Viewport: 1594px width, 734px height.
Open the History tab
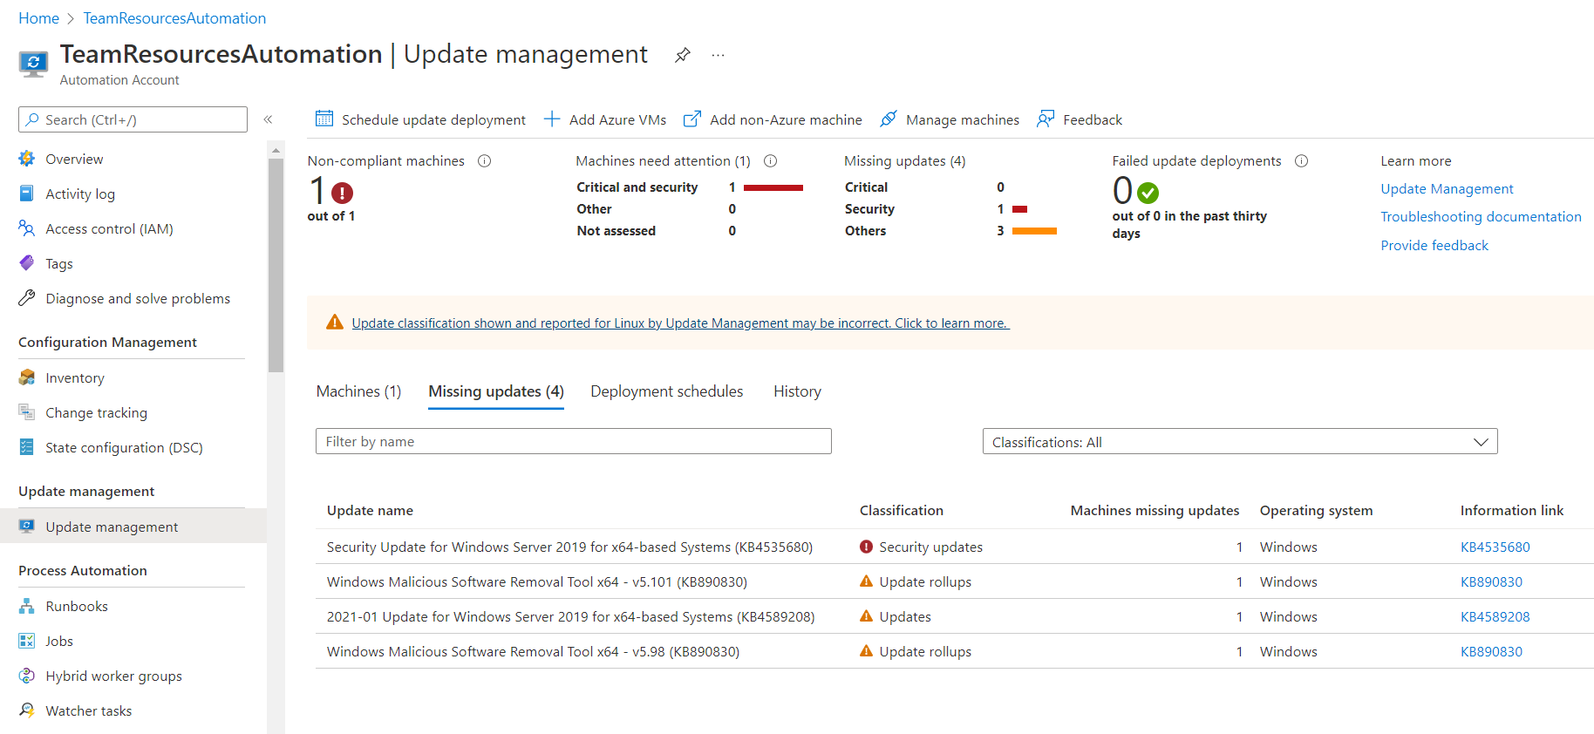[x=797, y=391]
